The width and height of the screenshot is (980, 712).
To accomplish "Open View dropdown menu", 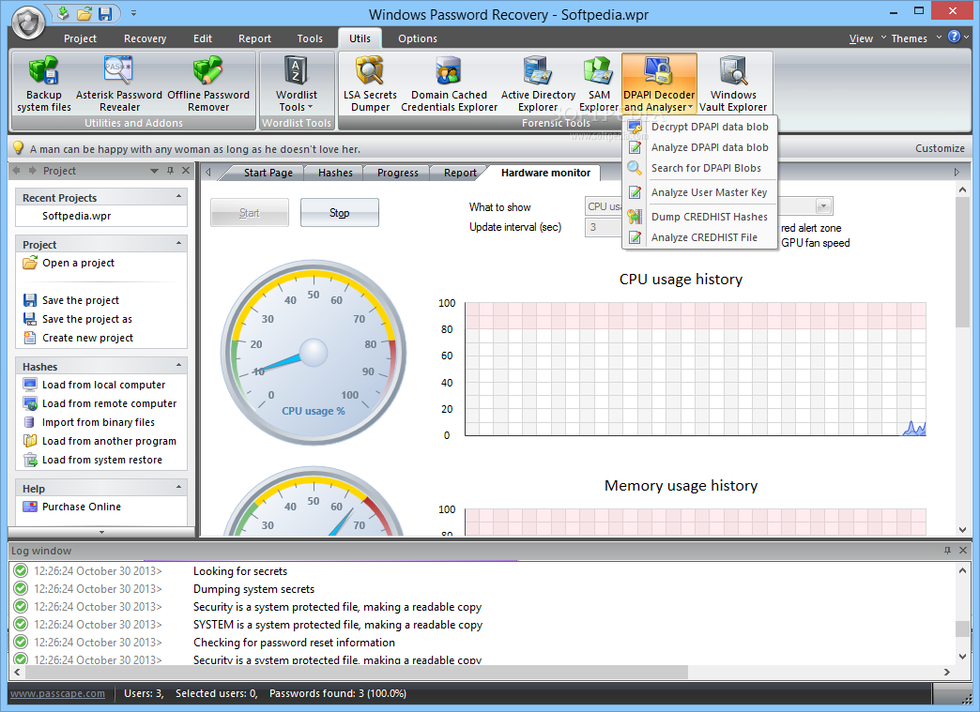I will coord(867,38).
